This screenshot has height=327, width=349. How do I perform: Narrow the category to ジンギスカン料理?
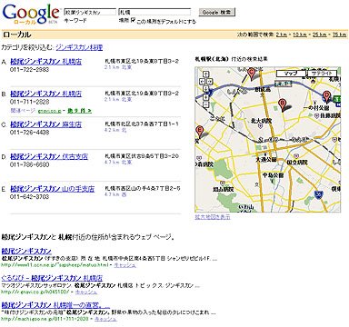pos(79,47)
